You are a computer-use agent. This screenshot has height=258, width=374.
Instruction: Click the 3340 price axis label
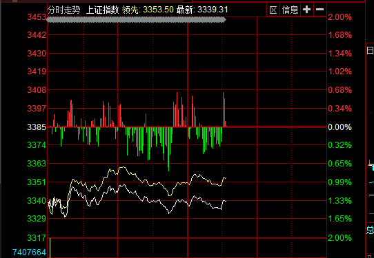(x=37, y=201)
